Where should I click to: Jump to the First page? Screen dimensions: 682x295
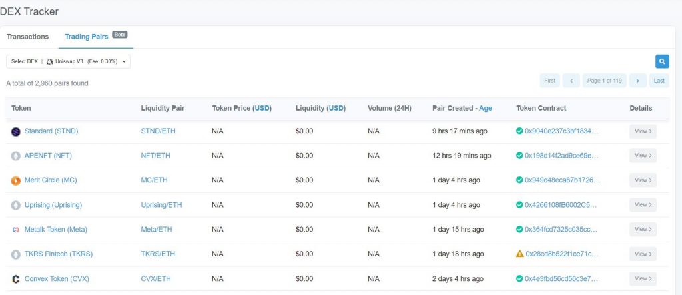(x=549, y=81)
